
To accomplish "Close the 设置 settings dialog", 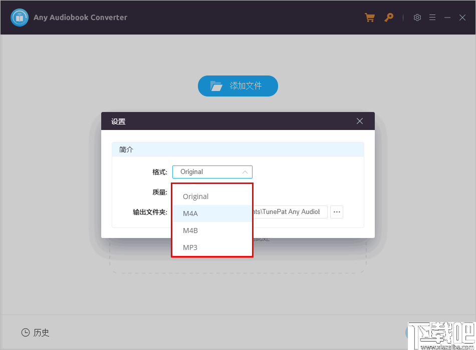I will click(x=359, y=120).
